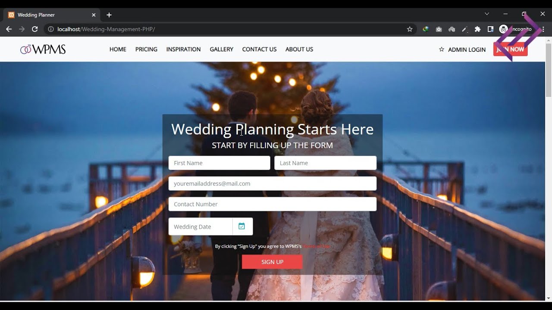
Task: Open the GALLERY page
Action: pos(222,50)
